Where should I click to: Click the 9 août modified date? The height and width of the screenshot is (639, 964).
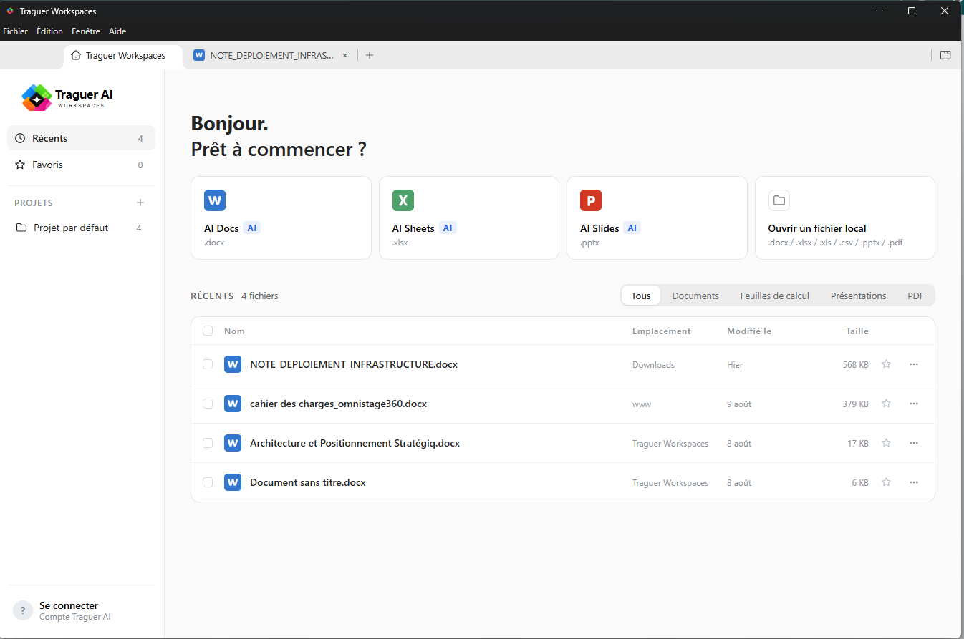pos(739,404)
